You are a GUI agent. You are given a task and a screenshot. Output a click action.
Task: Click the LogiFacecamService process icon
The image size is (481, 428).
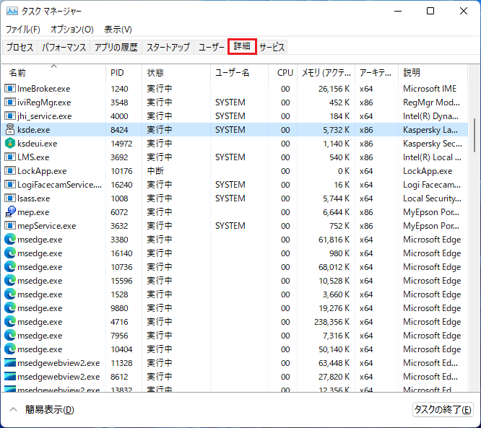[x=10, y=185]
